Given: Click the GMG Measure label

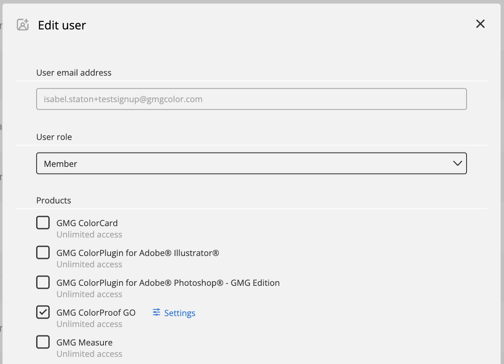Looking at the screenshot, I should [85, 343].
